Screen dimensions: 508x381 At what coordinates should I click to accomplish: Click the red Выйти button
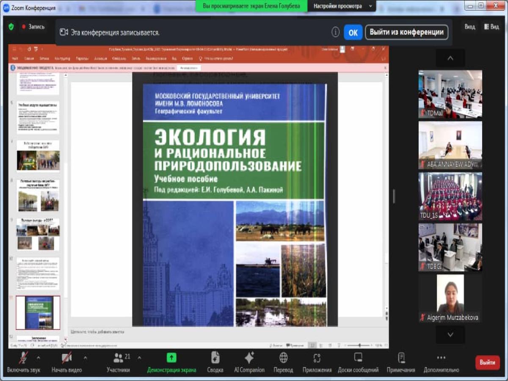coord(487,363)
